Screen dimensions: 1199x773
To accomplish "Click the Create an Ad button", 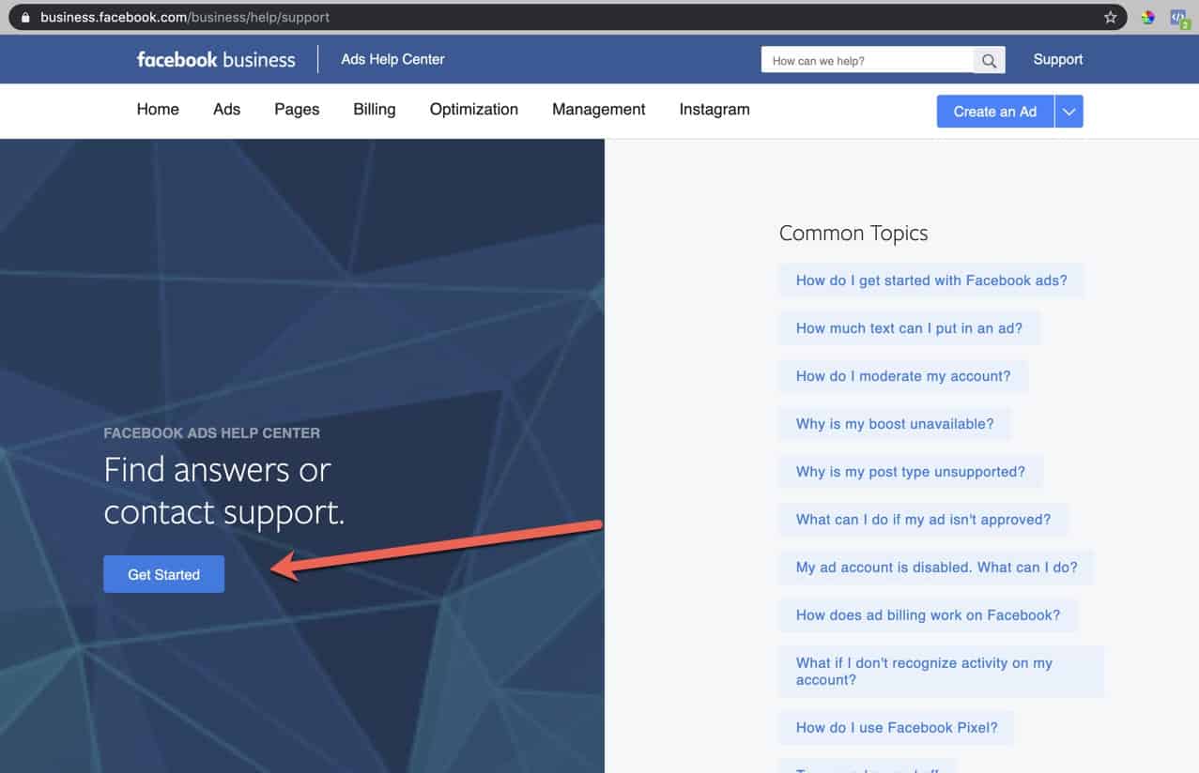I will tap(994, 112).
